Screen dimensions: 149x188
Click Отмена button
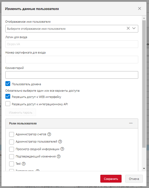[134, 179]
